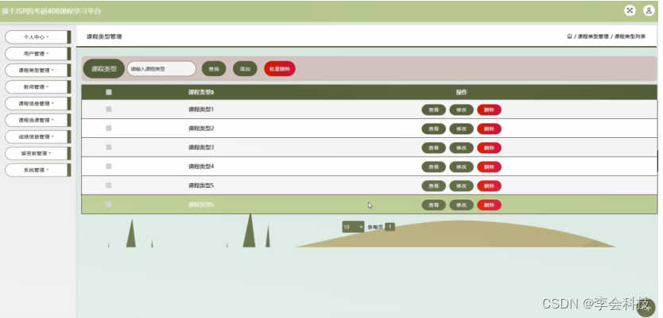Image resolution: width=663 pixels, height=318 pixels.
Task: Check the box for 课程类型2 row
Action: [x=109, y=128]
